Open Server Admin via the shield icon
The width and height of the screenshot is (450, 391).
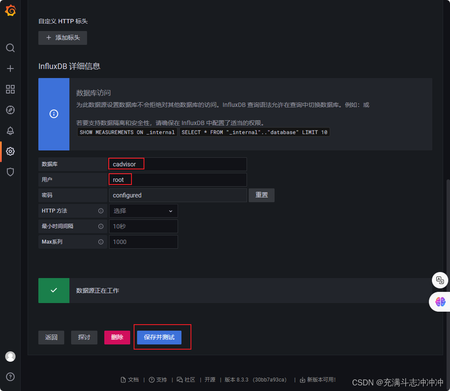(x=10, y=172)
